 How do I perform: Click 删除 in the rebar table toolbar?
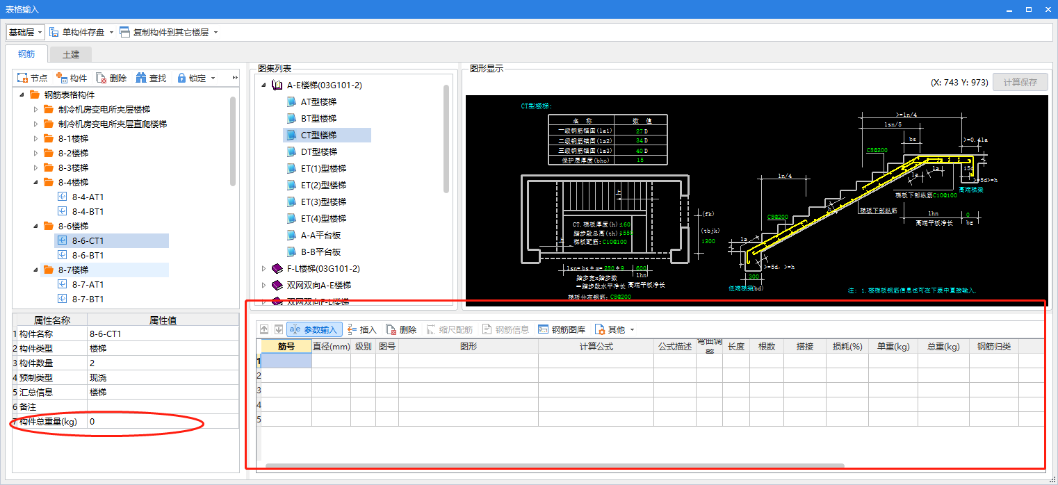click(x=401, y=329)
